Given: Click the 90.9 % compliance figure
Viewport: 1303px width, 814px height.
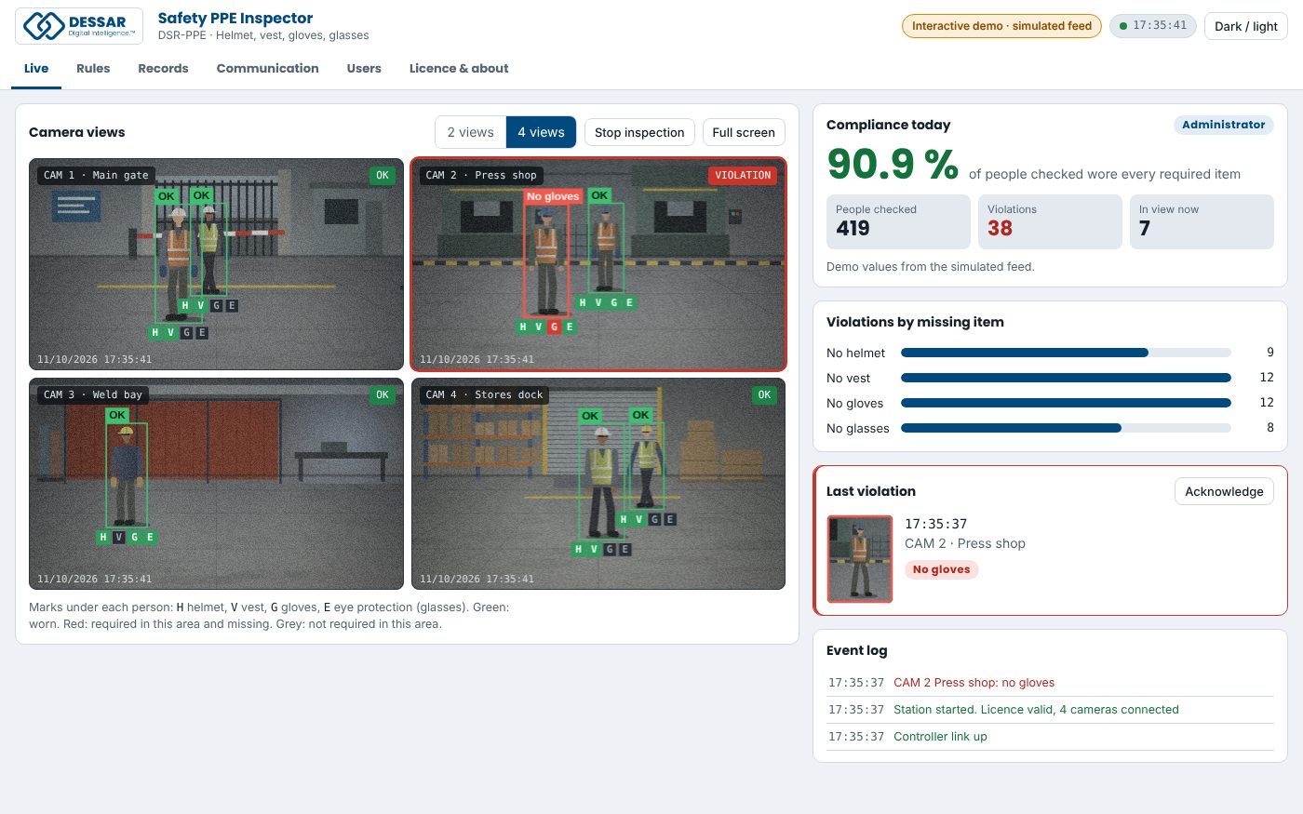Looking at the screenshot, I should (x=893, y=165).
